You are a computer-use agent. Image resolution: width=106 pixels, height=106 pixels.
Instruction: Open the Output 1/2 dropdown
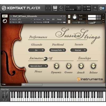(21, 19)
